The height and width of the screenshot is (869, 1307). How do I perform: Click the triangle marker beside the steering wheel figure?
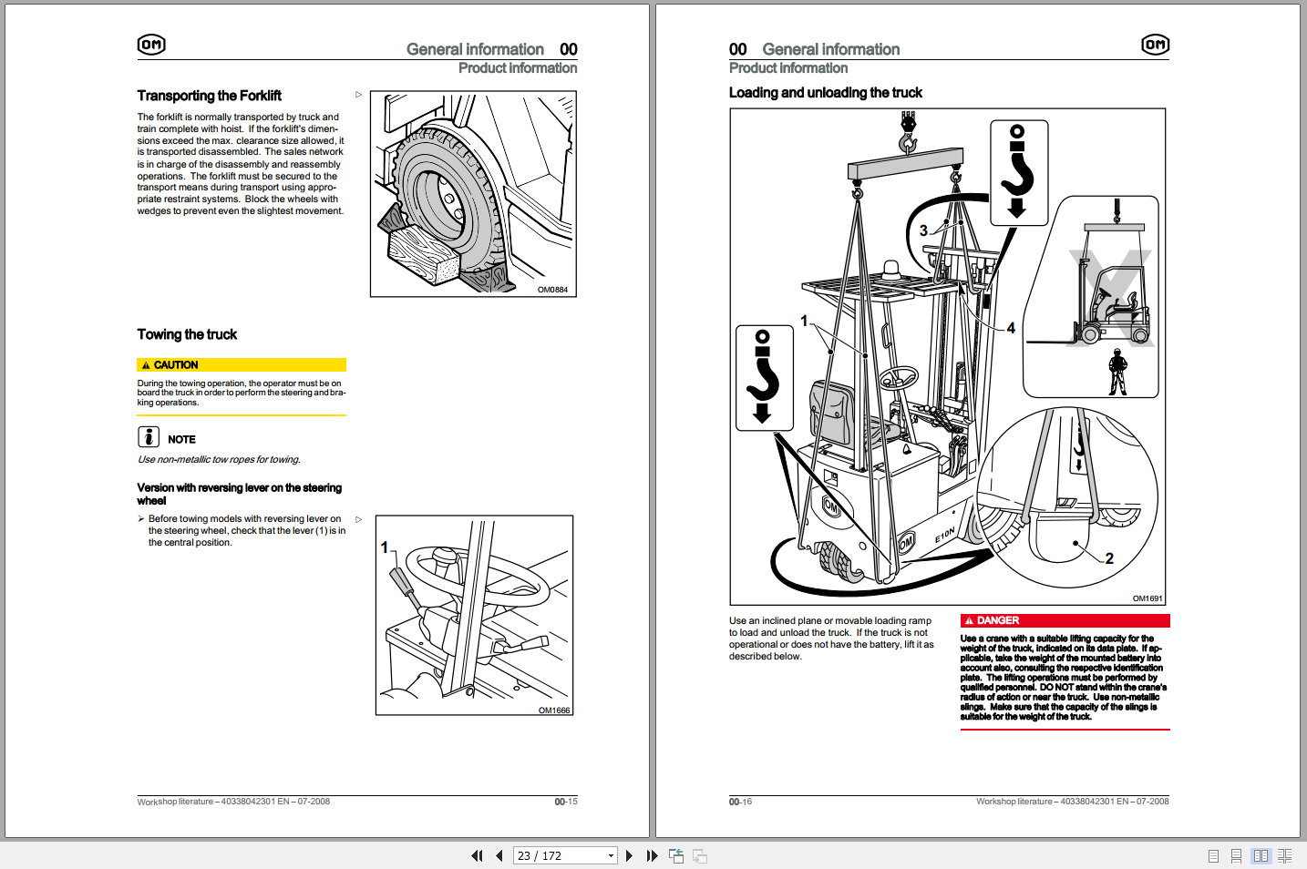pos(358,519)
